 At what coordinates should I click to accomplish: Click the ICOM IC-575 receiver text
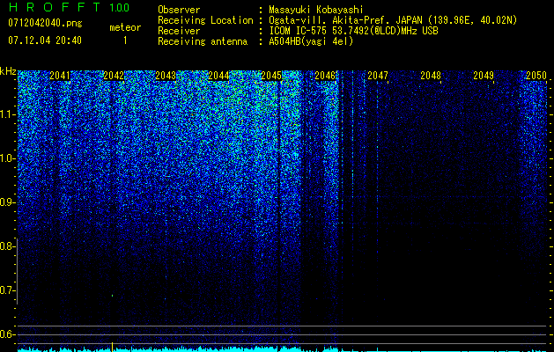[x=353, y=31]
